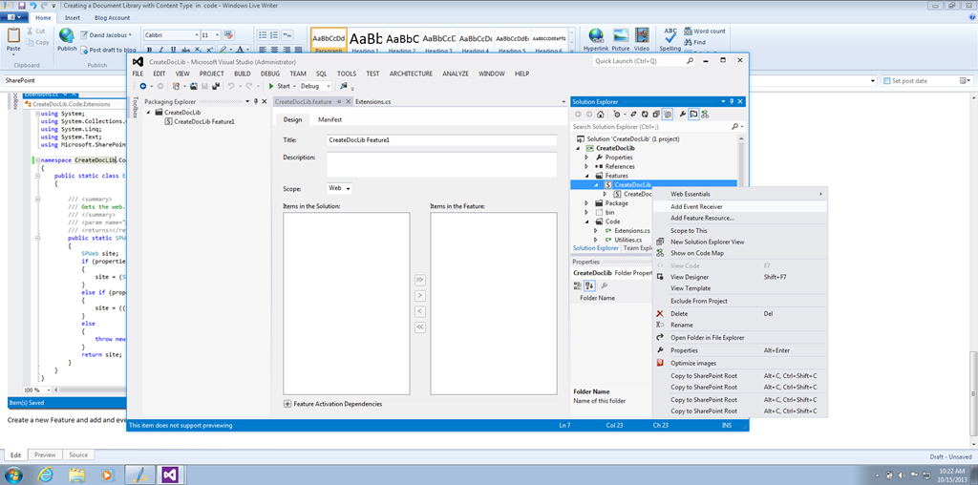Viewport: 978px width, 485px height.
Task: Open the Calibri font dropdown in Live Writer
Action: [x=197, y=35]
